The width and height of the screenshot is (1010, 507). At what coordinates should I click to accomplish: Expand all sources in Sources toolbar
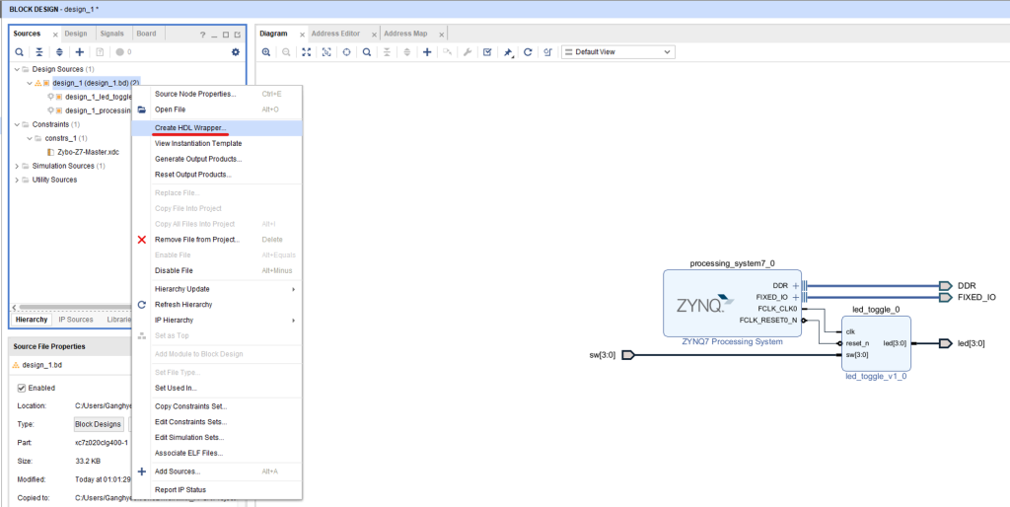tap(59, 52)
